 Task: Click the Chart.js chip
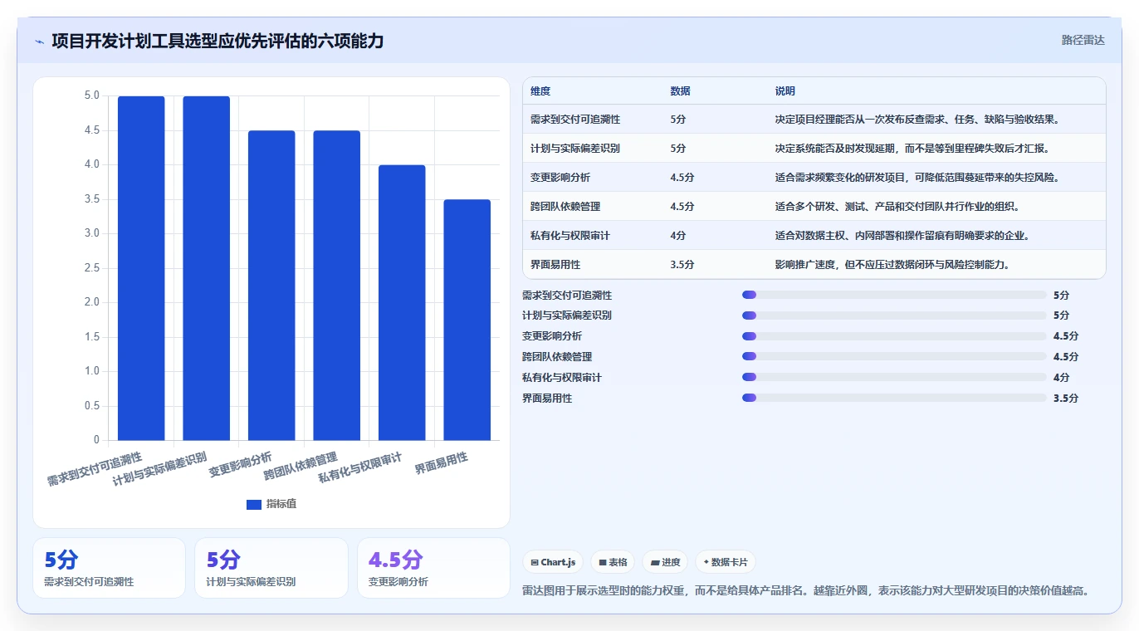tap(553, 562)
